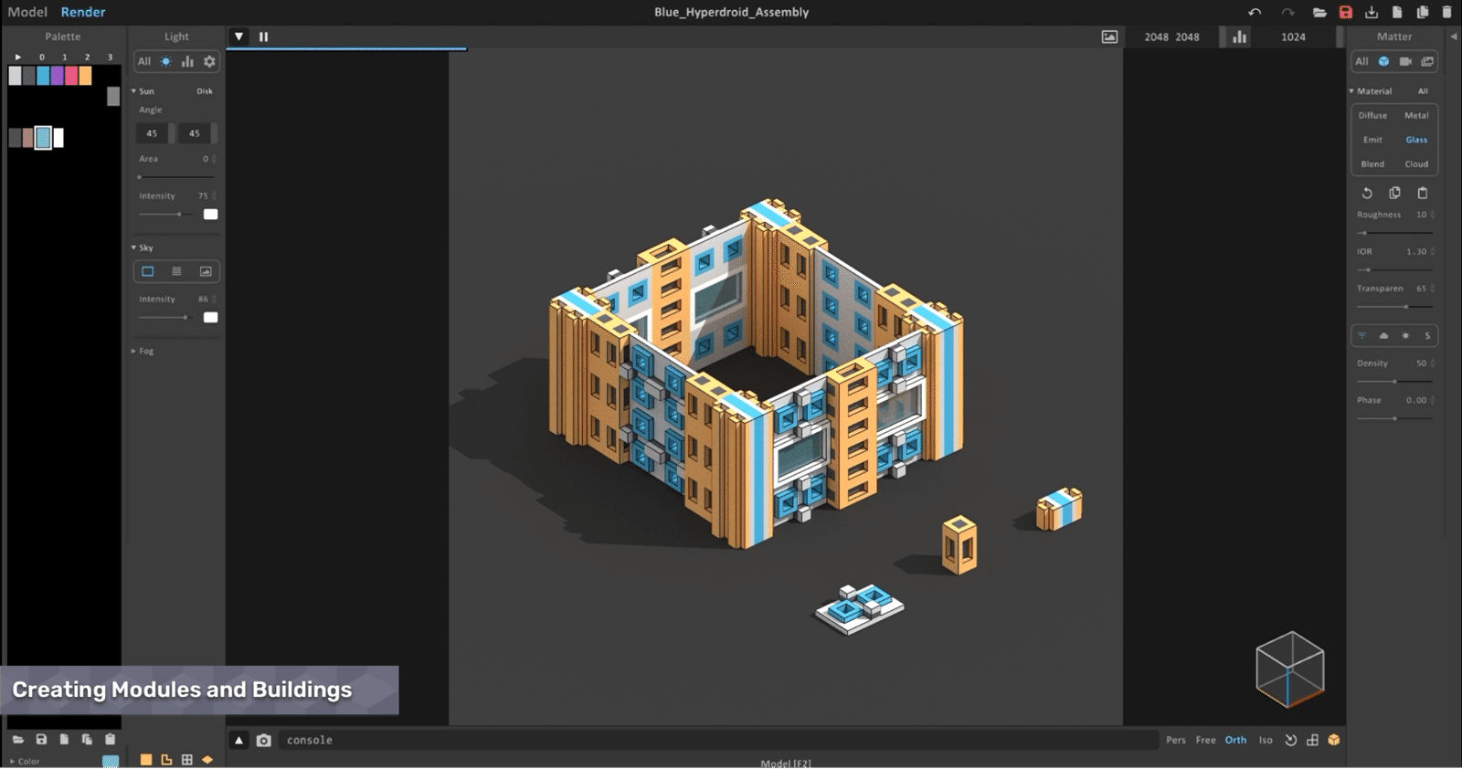Collapse the Sky section

(x=133, y=248)
